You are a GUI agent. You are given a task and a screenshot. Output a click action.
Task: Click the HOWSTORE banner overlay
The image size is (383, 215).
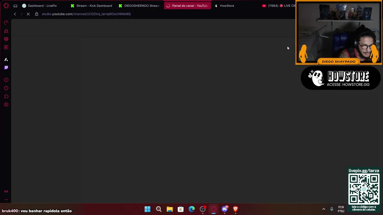341,78
